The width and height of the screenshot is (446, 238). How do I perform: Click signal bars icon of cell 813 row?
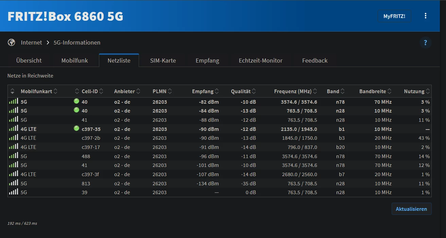click(13, 183)
